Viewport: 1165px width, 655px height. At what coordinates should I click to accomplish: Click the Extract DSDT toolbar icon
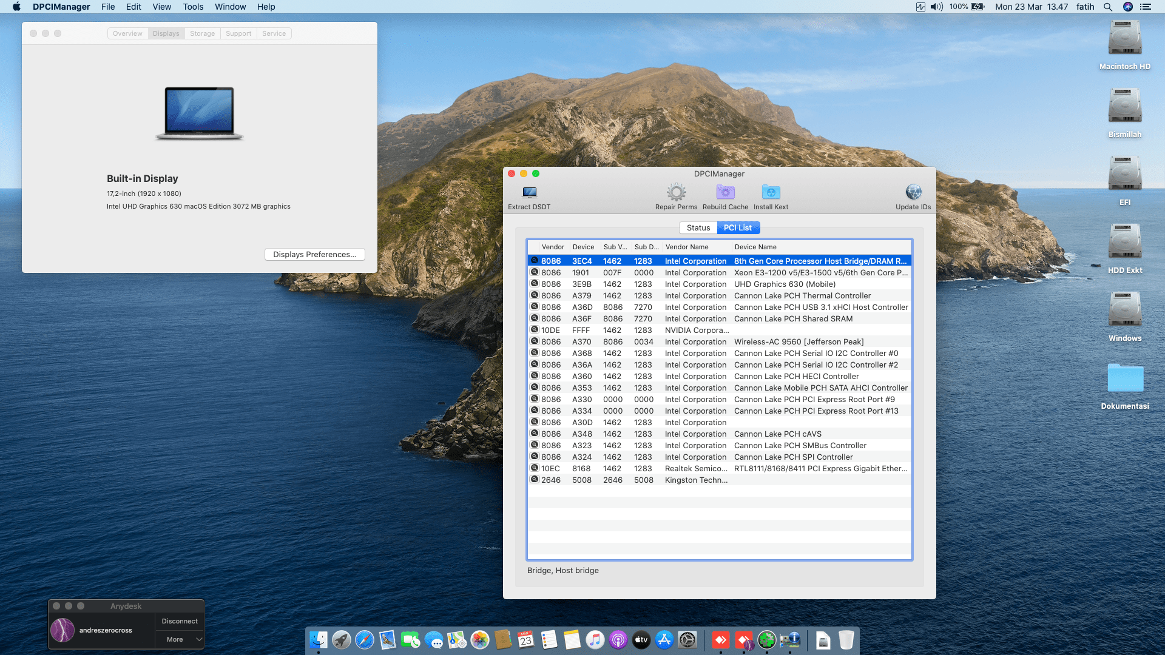click(529, 193)
